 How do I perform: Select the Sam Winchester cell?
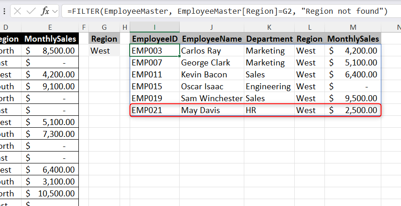tap(212, 98)
